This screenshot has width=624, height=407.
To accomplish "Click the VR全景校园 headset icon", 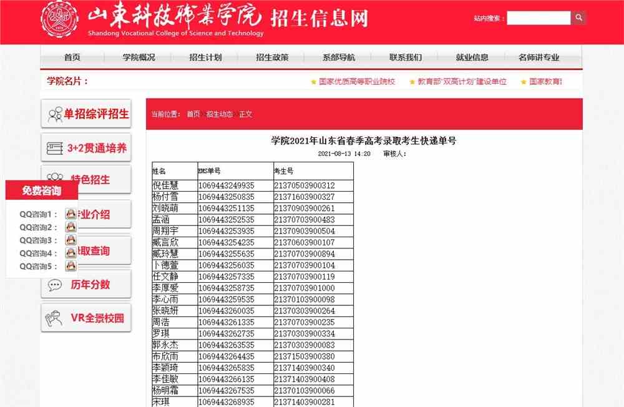I will pyautogui.click(x=54, y=318).
